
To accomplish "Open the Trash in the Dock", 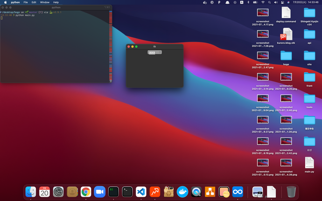I will click(291, 192).
